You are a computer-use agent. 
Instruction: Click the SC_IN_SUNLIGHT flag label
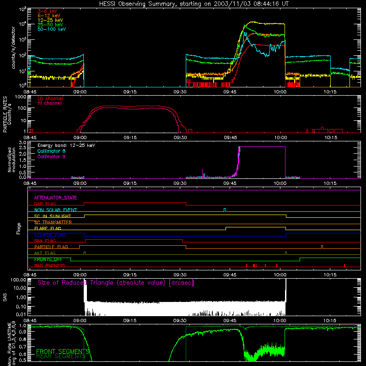pos(53,216)
